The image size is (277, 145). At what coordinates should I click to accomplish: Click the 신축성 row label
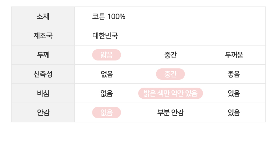(43, 74)
